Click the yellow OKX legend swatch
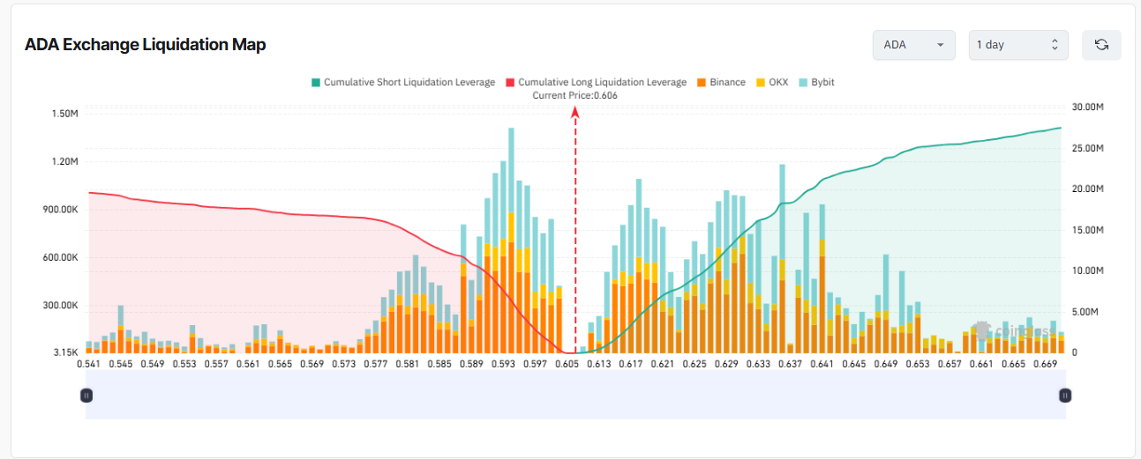 click(x=761, y=83)
